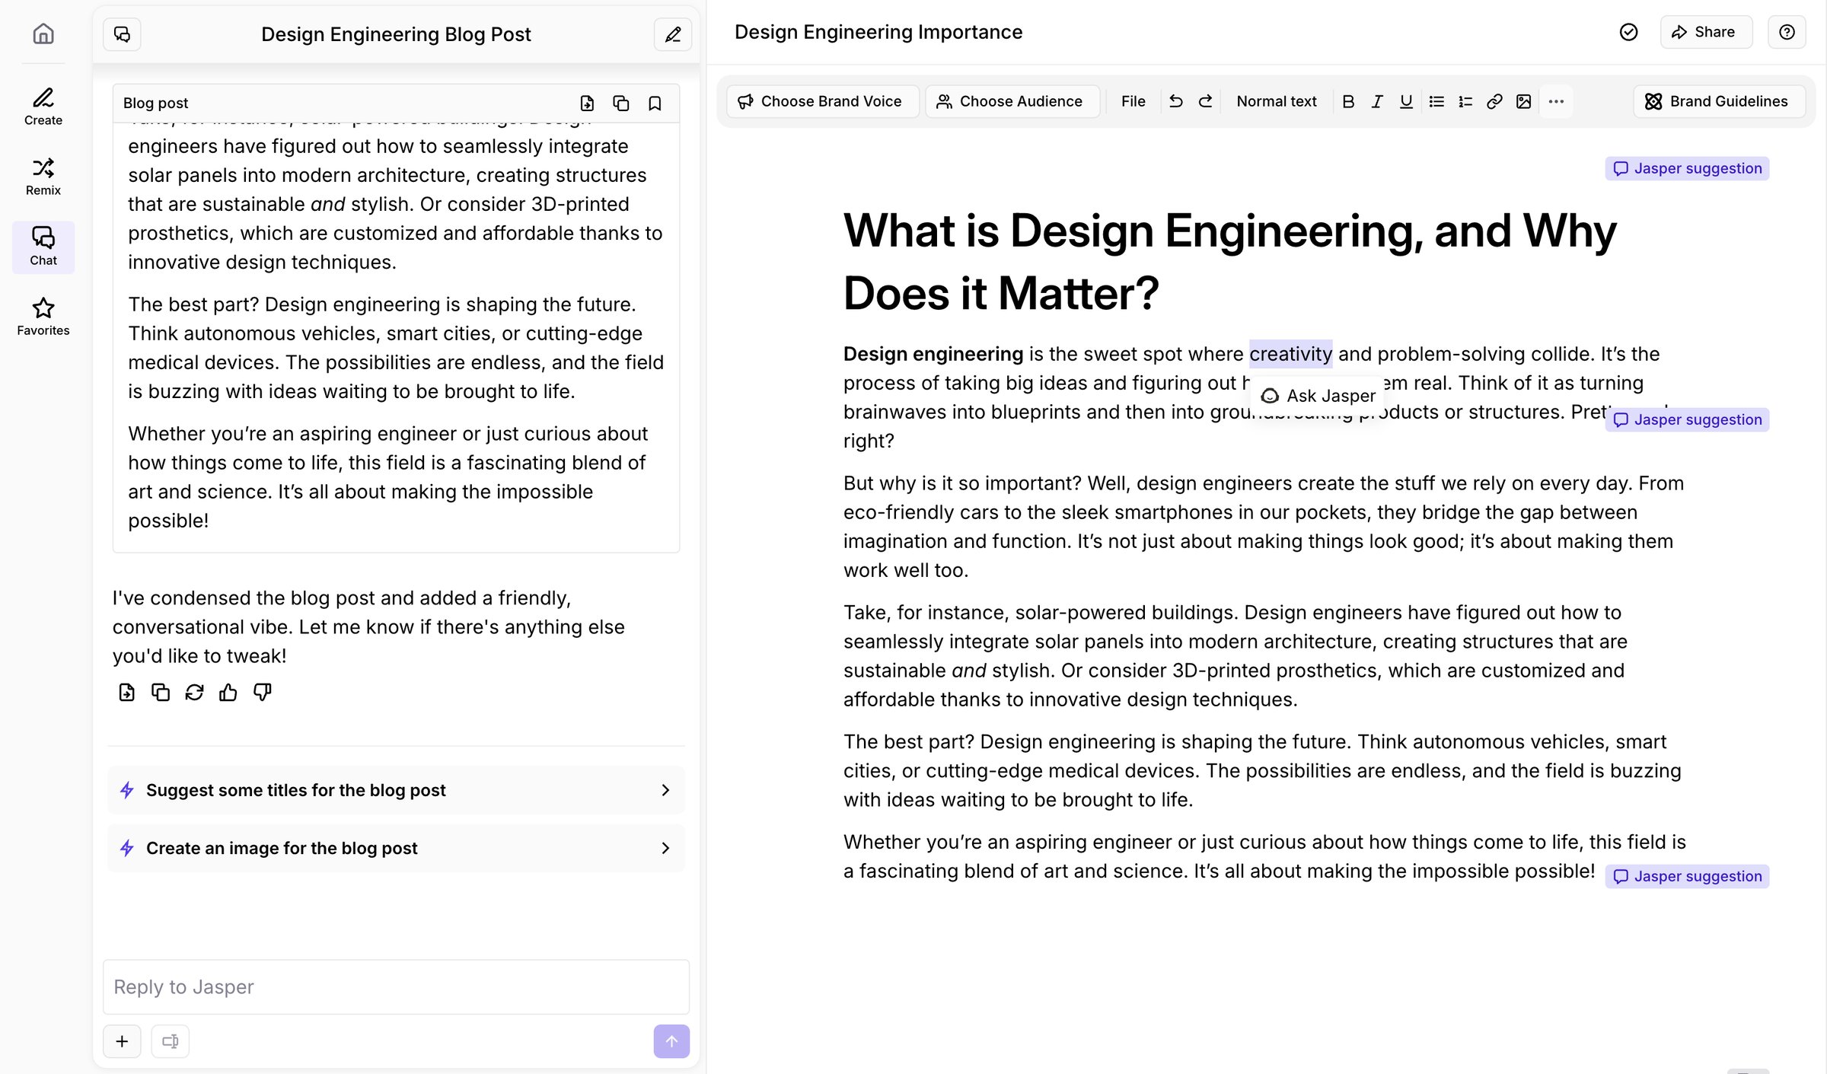Click the Reply to Jasper input field
1827x1074 pixels.
click(x=396, y=986)
